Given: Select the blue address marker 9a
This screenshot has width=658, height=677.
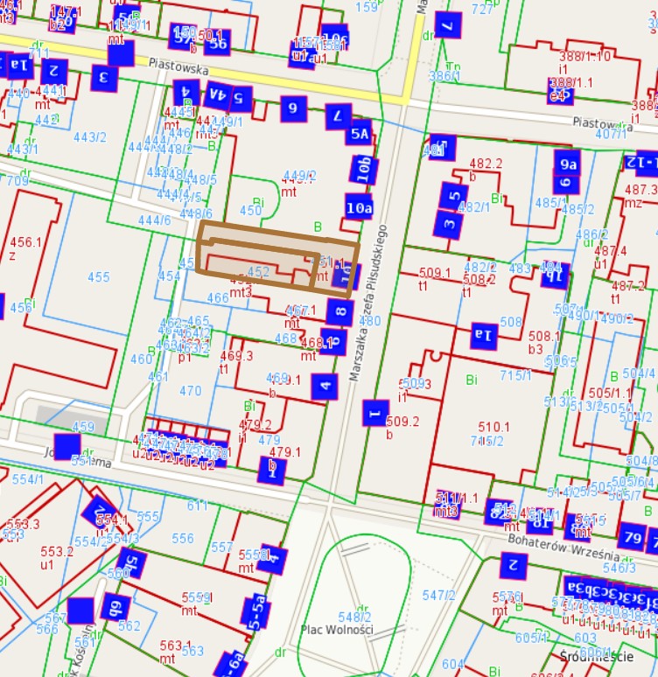Looking at the screenshot, I should coord(568,164).
